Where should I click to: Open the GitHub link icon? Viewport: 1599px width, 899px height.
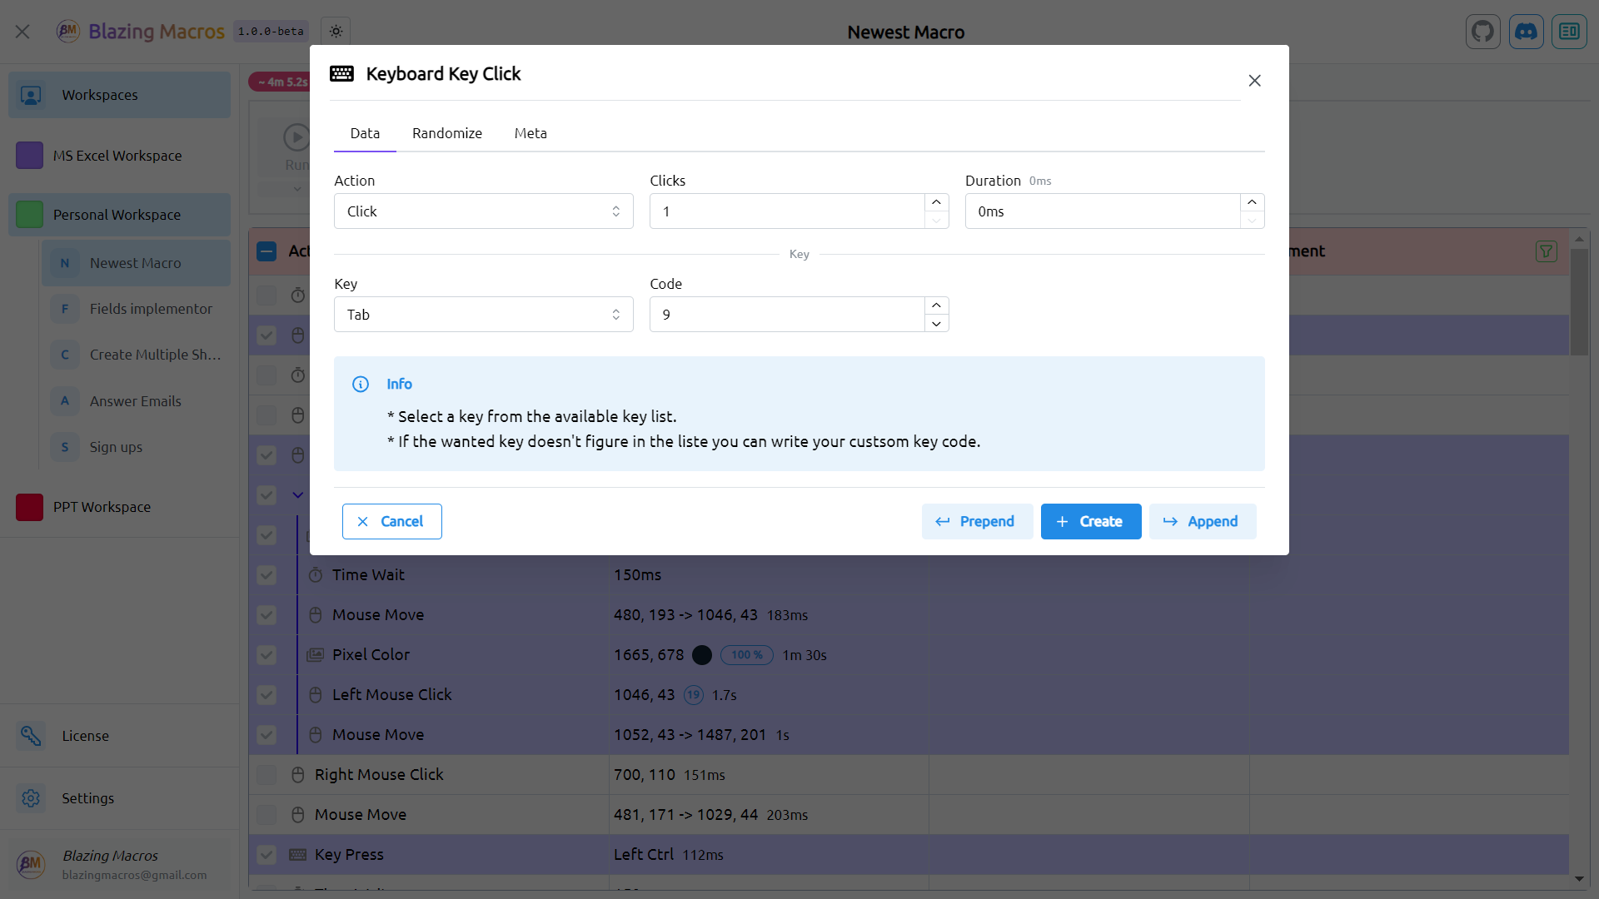(x=1482, y=32)
